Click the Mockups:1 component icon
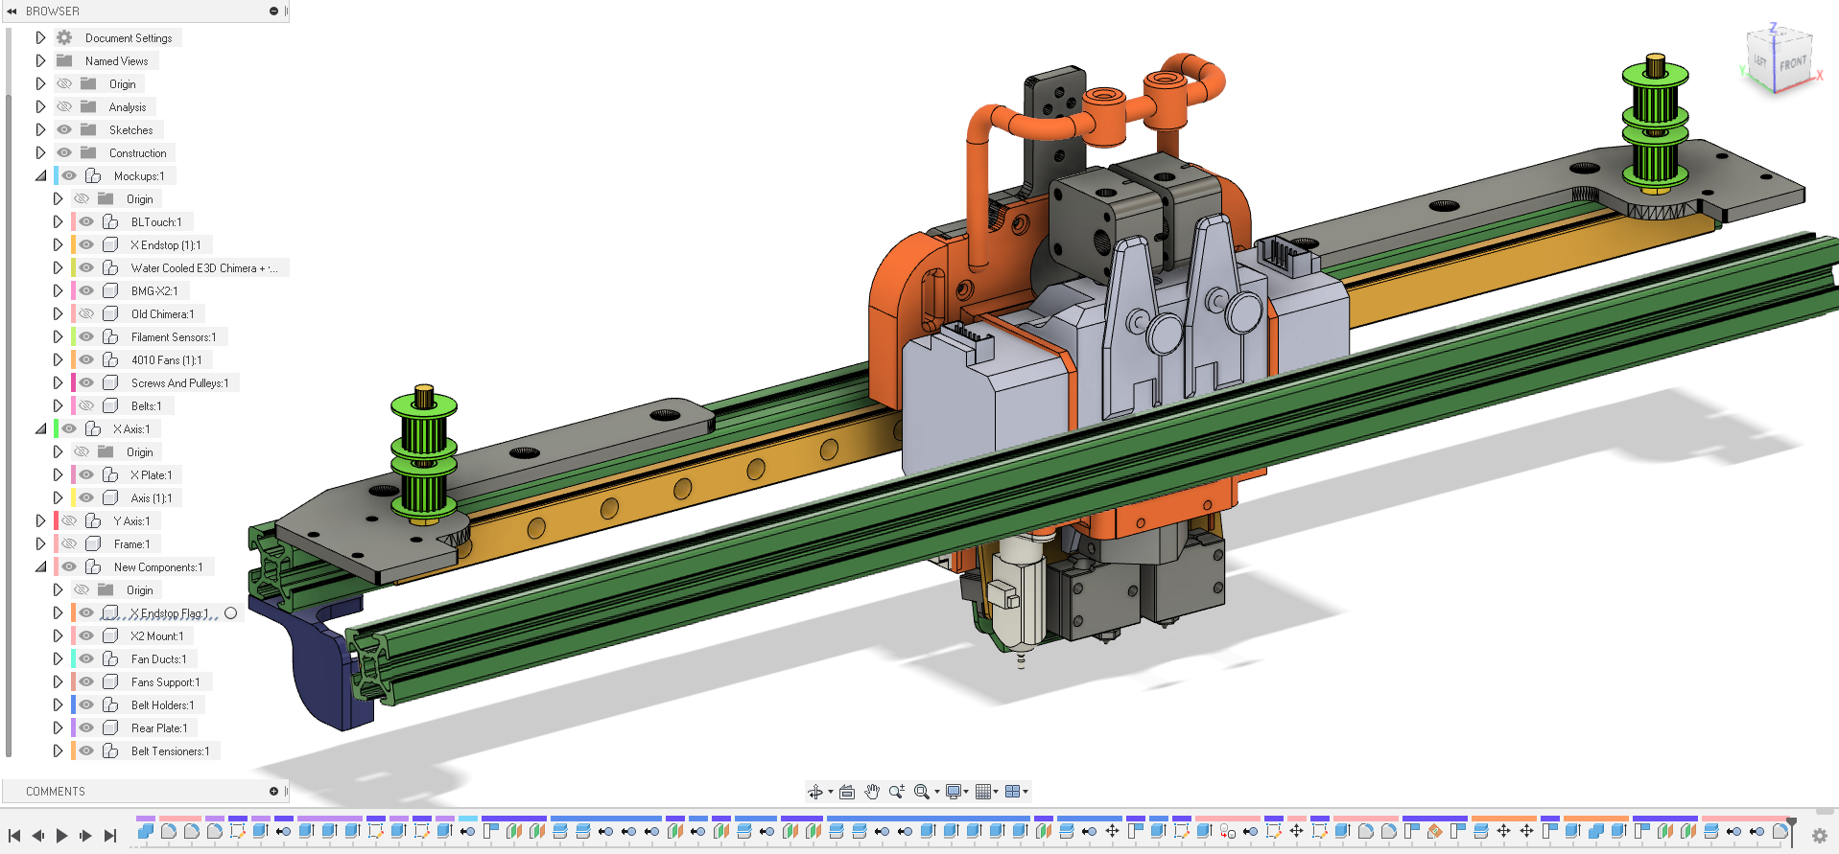This screenshot has width=1839, height=854. (x=93, y=176)
